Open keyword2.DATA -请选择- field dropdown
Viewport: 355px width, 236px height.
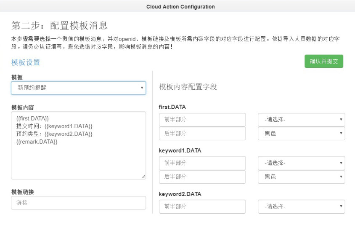point(301,206)
